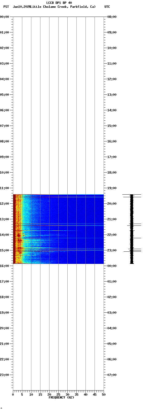Image resolution: width=143 pixels, height=411 pixels.
Task: Click the '07:00' UTC time label
Action: pos(112,375)
